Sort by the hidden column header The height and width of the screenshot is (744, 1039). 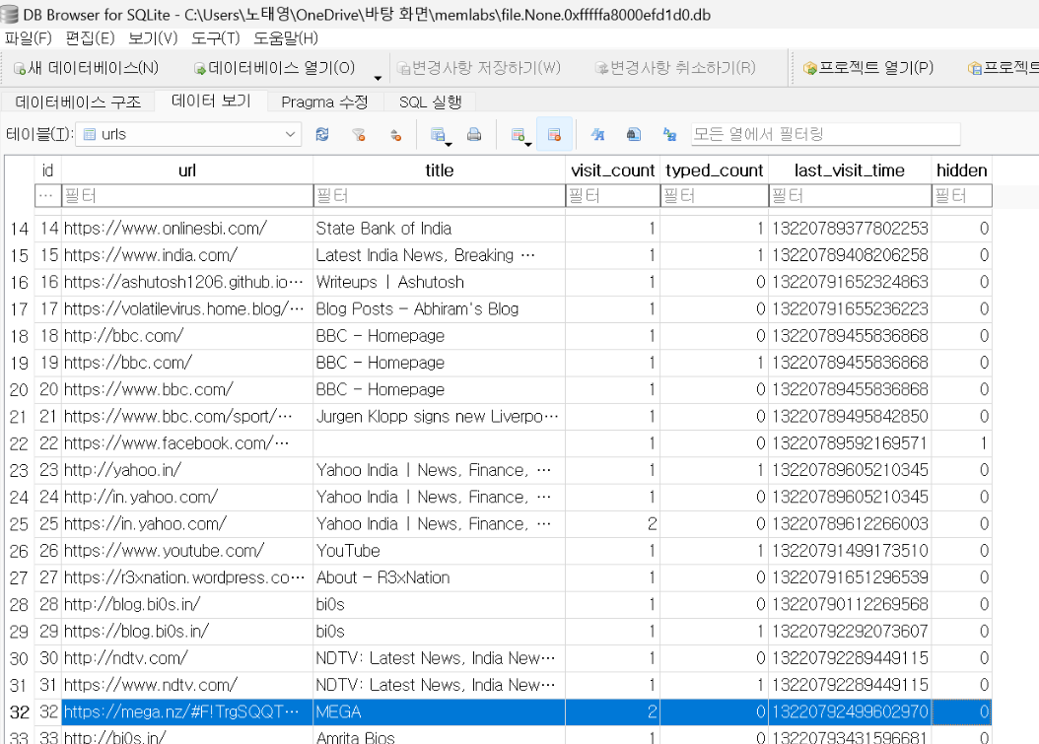[x=961, y=170]
